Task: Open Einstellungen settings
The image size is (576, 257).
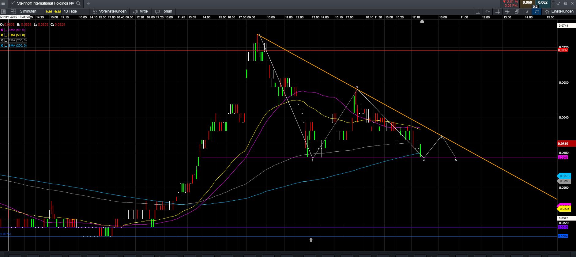Action: [559, 11]
